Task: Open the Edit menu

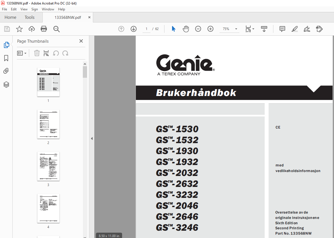Action: pyautogui.click(x=14, y=9)
